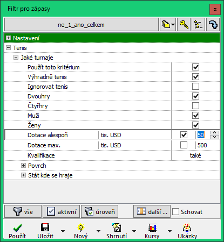Image resolution: width=224 pixels, height=242 pixels.
Task: Open Kursy chart icon
Action: [152, 227]
